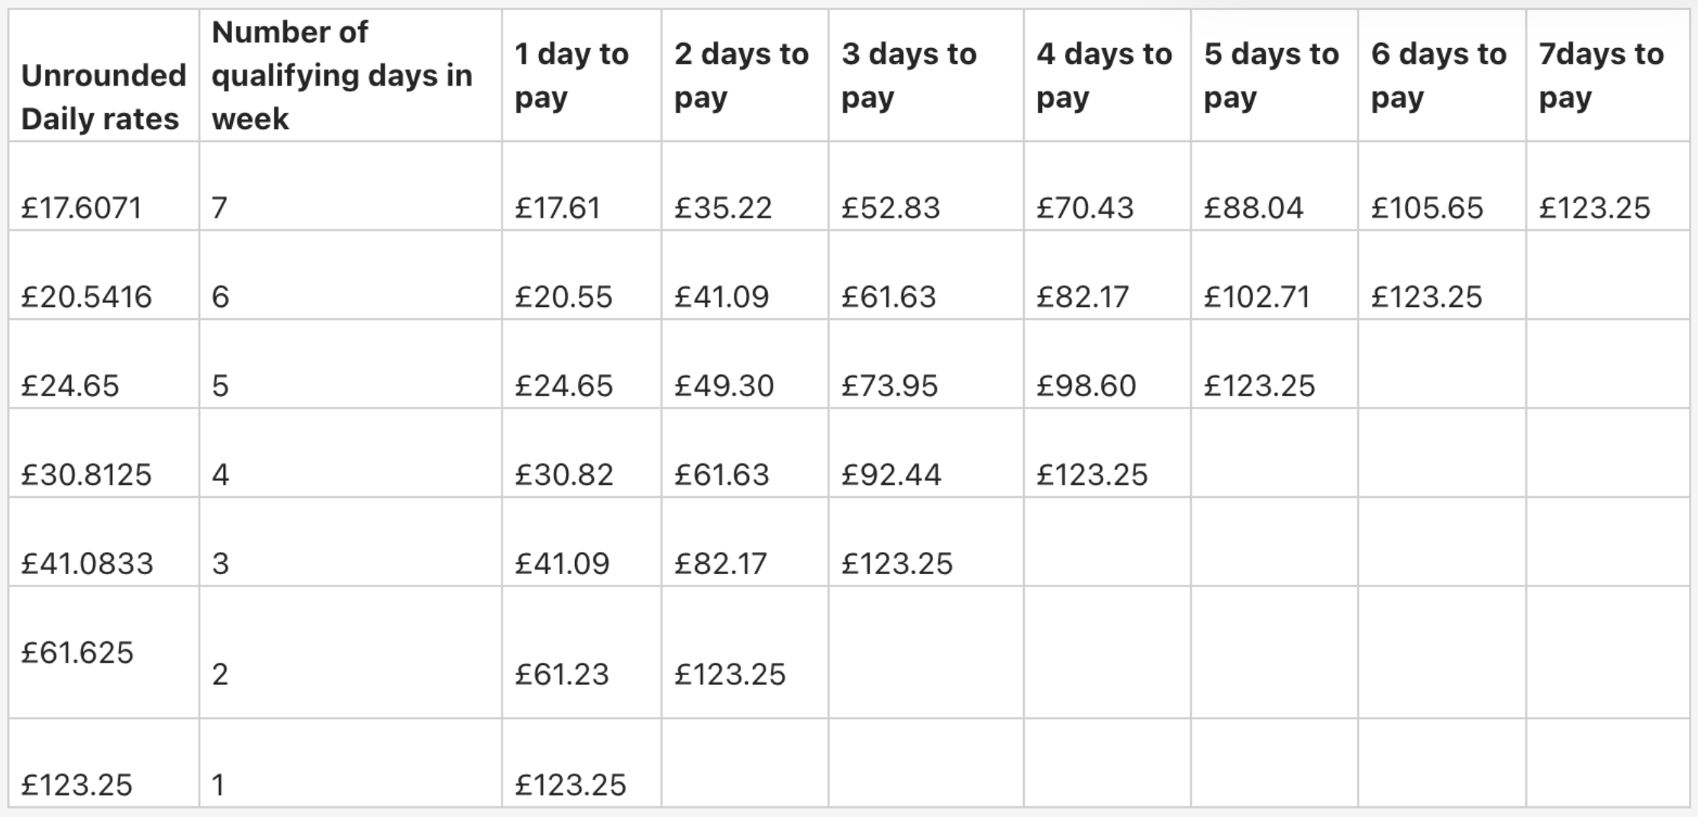Select the £52.83 three-day pay cell
Image resolution: width=1698 pixels, height=817 pixels.
(926, 186)
